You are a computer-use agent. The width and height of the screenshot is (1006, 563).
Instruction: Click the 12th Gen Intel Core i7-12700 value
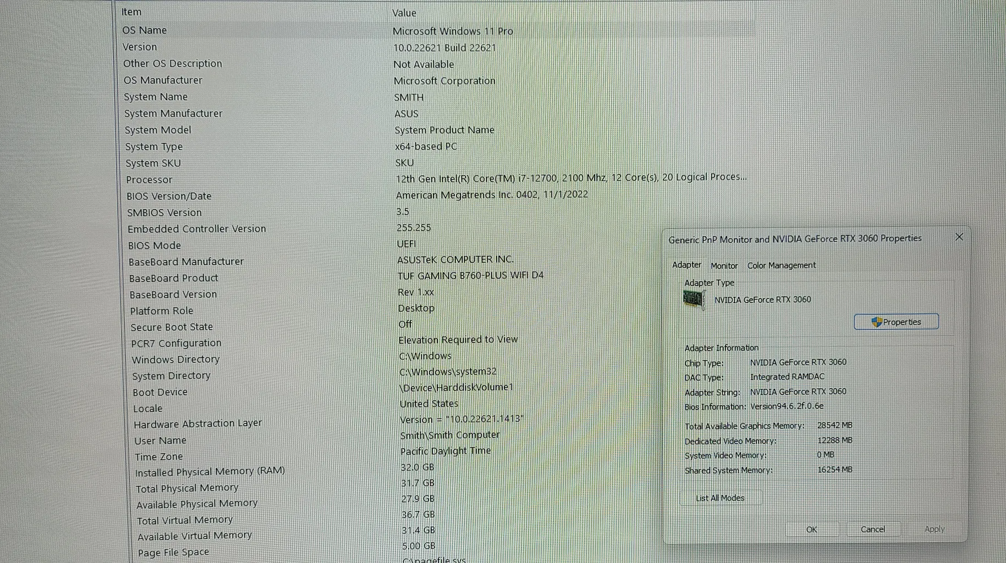[x=571, y=178]
